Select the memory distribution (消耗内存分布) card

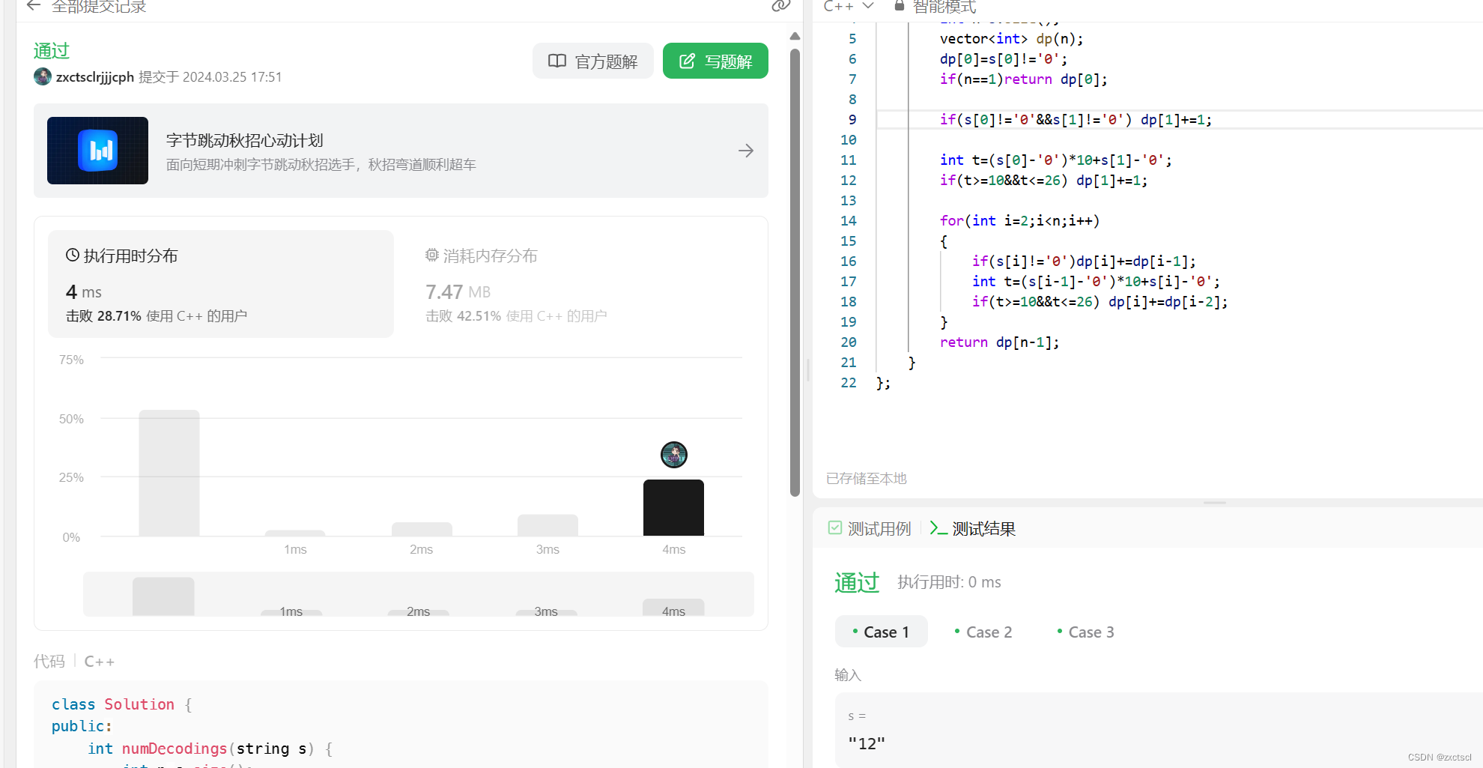(580, 284)
